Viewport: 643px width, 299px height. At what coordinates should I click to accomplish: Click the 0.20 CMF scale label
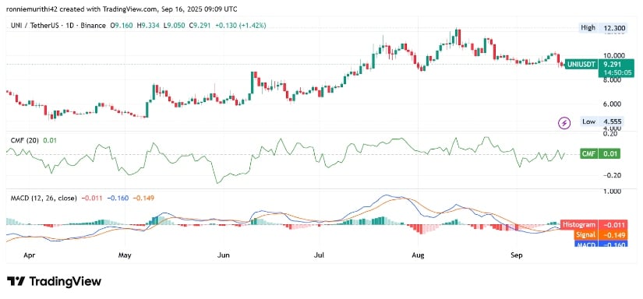609,133
